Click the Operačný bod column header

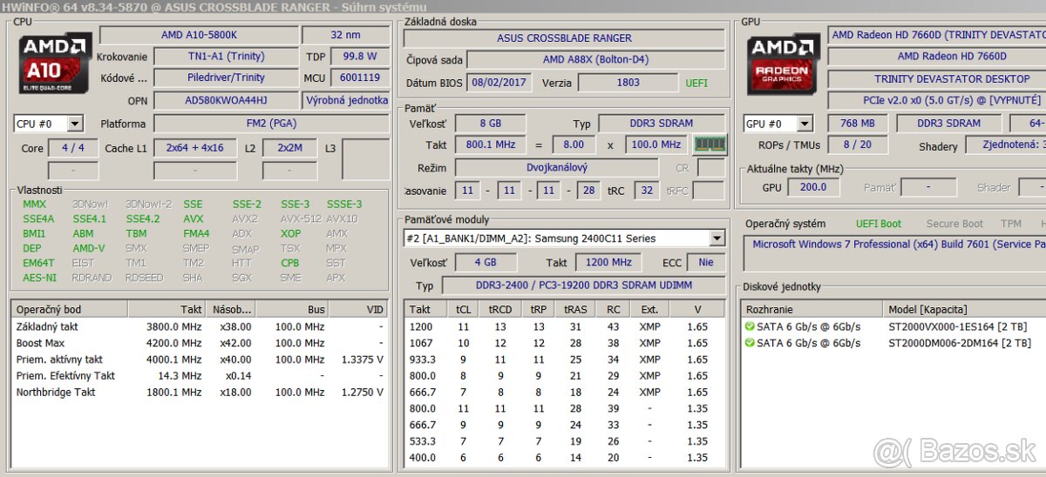click(x=70, y=309)
